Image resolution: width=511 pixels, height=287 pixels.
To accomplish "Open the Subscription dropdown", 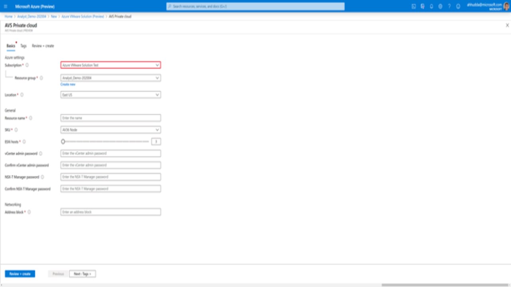I will (x=111, y=65).
